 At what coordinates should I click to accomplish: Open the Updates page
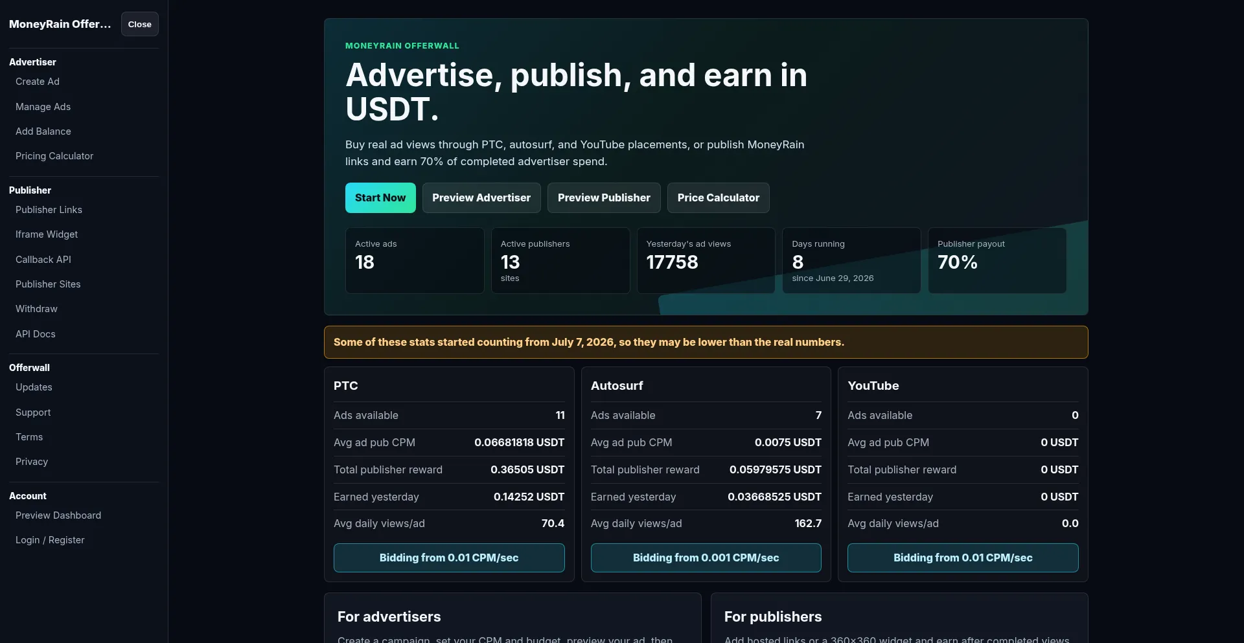point(34,387)
